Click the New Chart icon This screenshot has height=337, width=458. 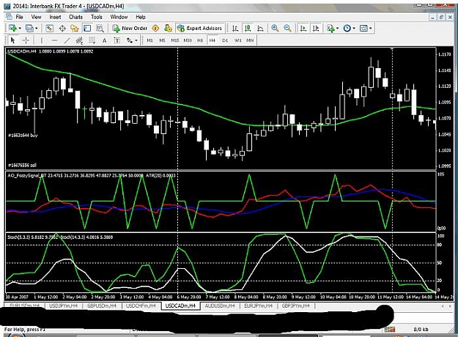point(12,28)
